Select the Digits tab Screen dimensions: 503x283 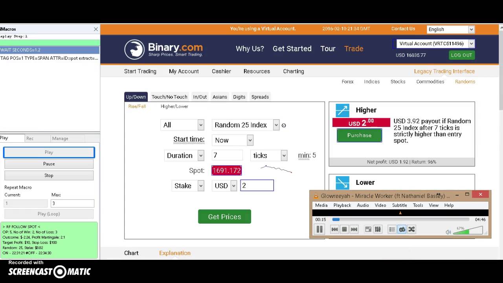pos(239,97)
